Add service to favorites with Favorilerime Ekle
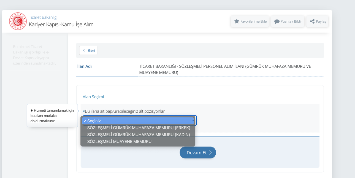 [x=250, y=21]
